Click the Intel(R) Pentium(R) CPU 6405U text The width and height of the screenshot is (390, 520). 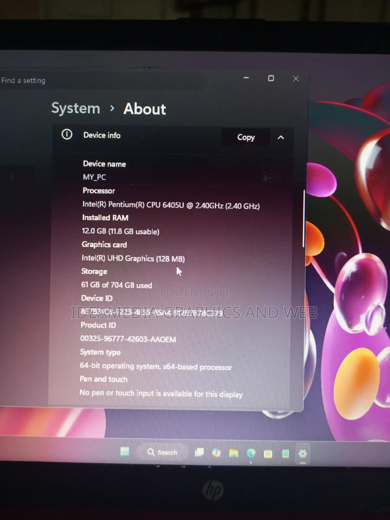(171, 205)
